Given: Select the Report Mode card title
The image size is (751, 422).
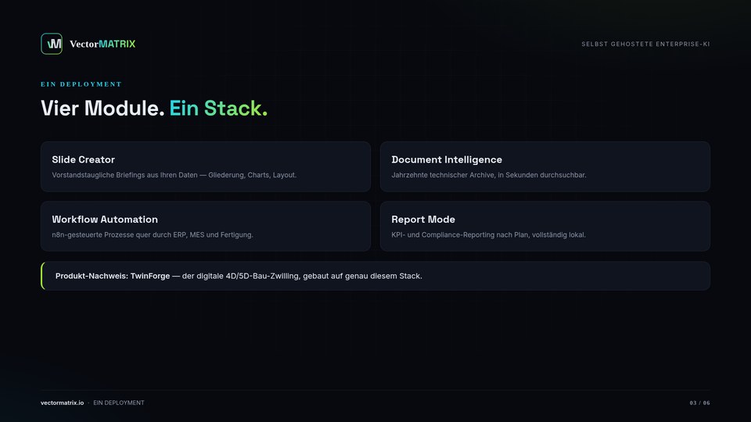Looking at the screenshot, I should [x=423, y=220].
